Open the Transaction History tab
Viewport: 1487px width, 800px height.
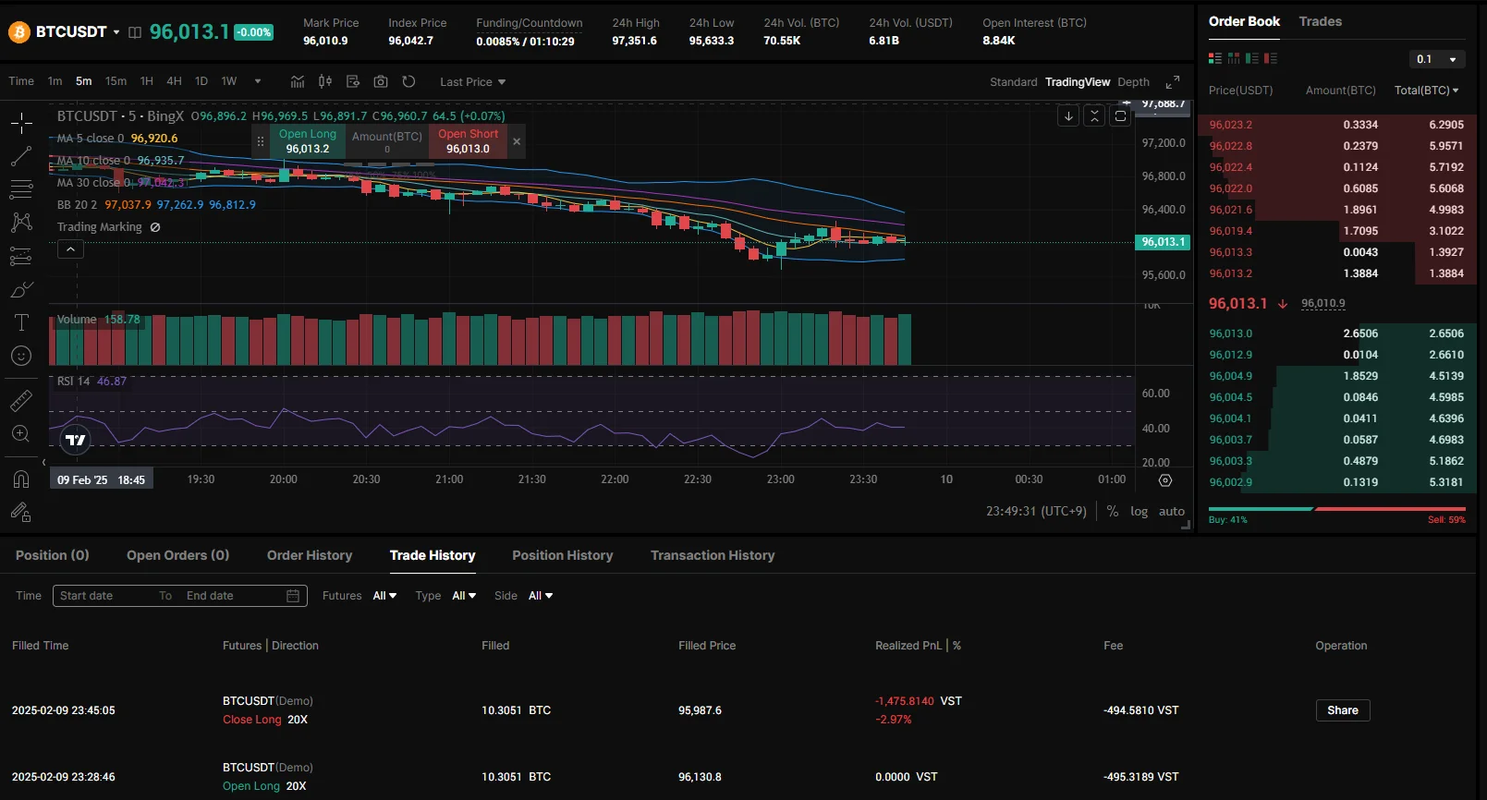[713, 555]
